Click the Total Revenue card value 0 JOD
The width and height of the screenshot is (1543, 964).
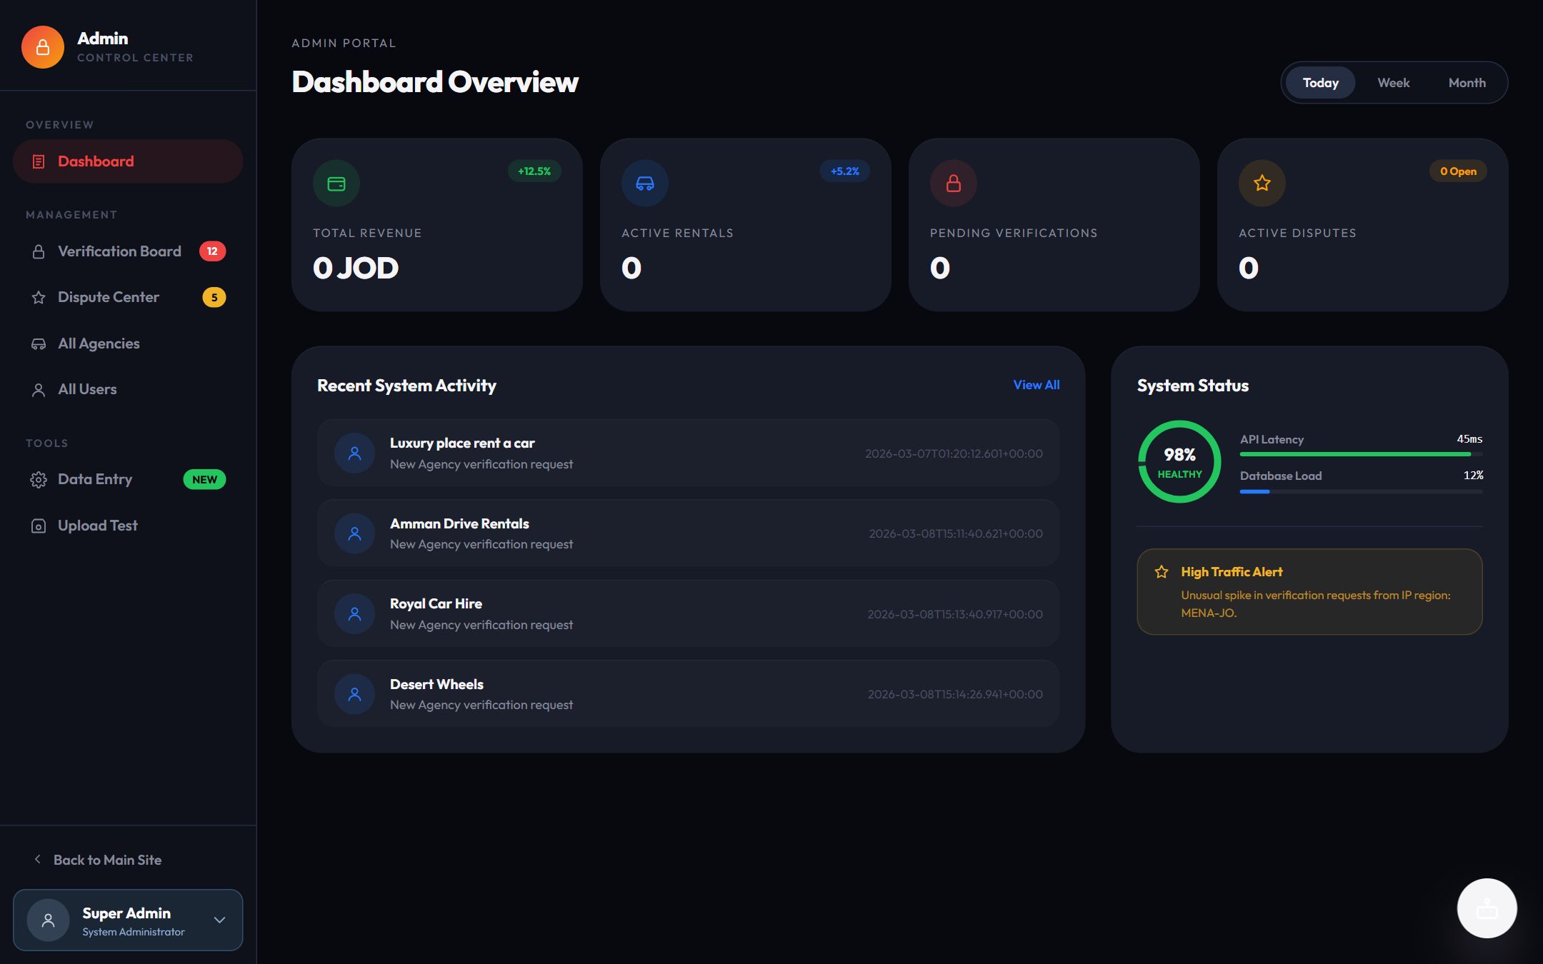356,268
